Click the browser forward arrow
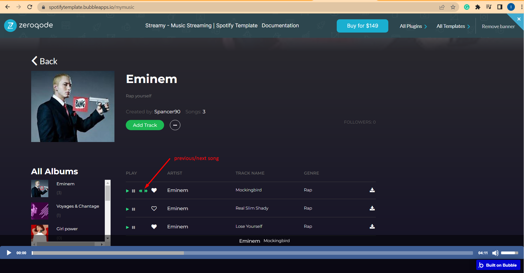Screen dimensions: 524x273 point(19,7)
